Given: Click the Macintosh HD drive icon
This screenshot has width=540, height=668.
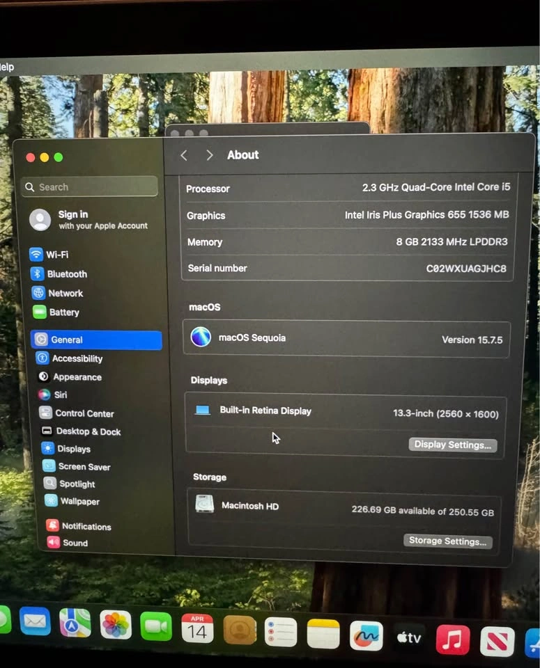Looking at the screenshot, I should 205,504.
